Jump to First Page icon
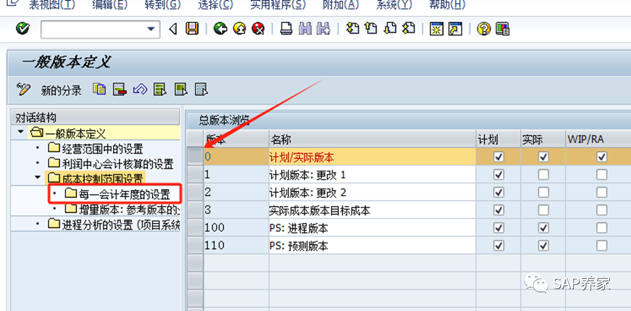The image size is (631, 311). tap(352, 29)
